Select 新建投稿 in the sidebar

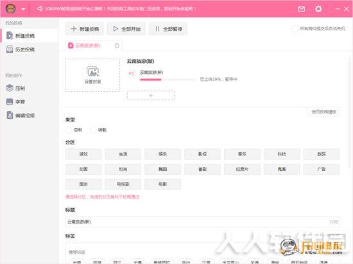(x=30, y=35)
